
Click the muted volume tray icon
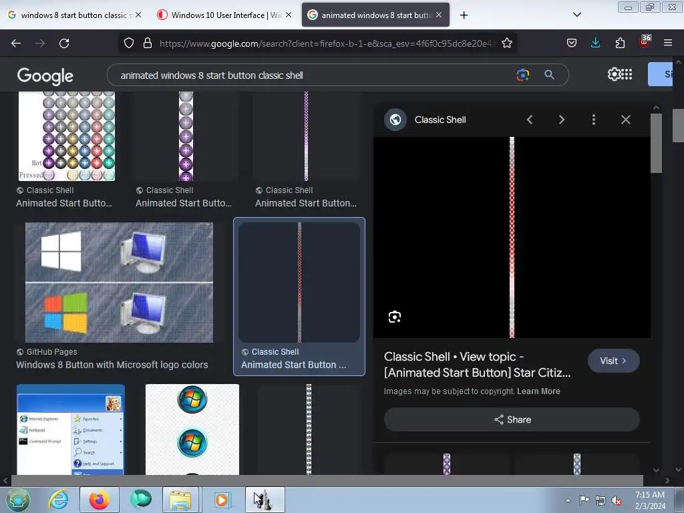(617, 501)
